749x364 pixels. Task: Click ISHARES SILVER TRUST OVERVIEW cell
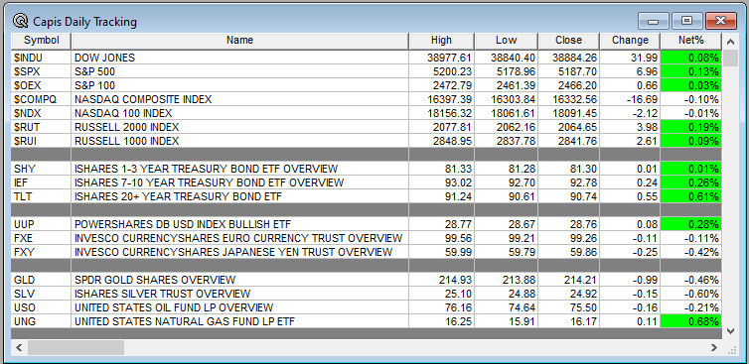[x=239, y=293]
